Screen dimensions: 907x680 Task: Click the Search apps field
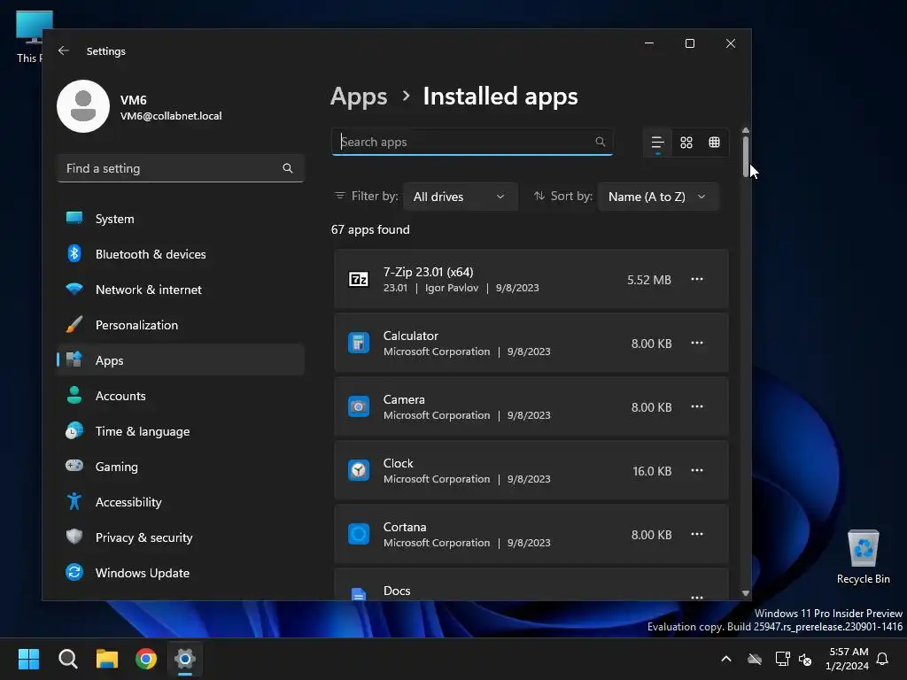472,142
